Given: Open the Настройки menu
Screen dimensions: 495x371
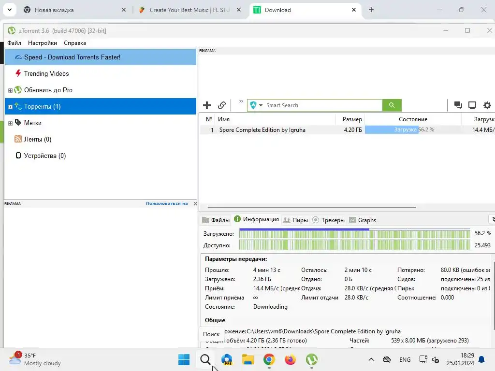Looking at the screenshot, I should click(x=43, y=43).
